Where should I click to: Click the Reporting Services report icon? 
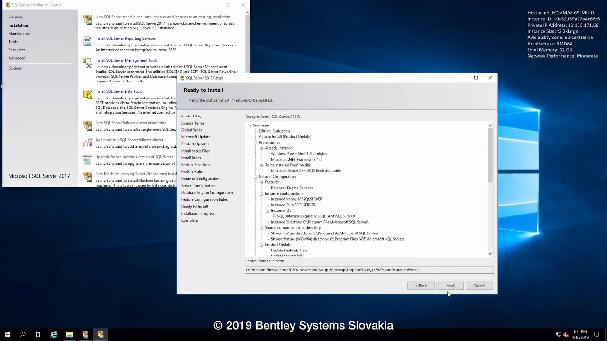coord(87,42)
